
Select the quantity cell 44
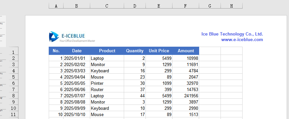click(x=135, y=96)
